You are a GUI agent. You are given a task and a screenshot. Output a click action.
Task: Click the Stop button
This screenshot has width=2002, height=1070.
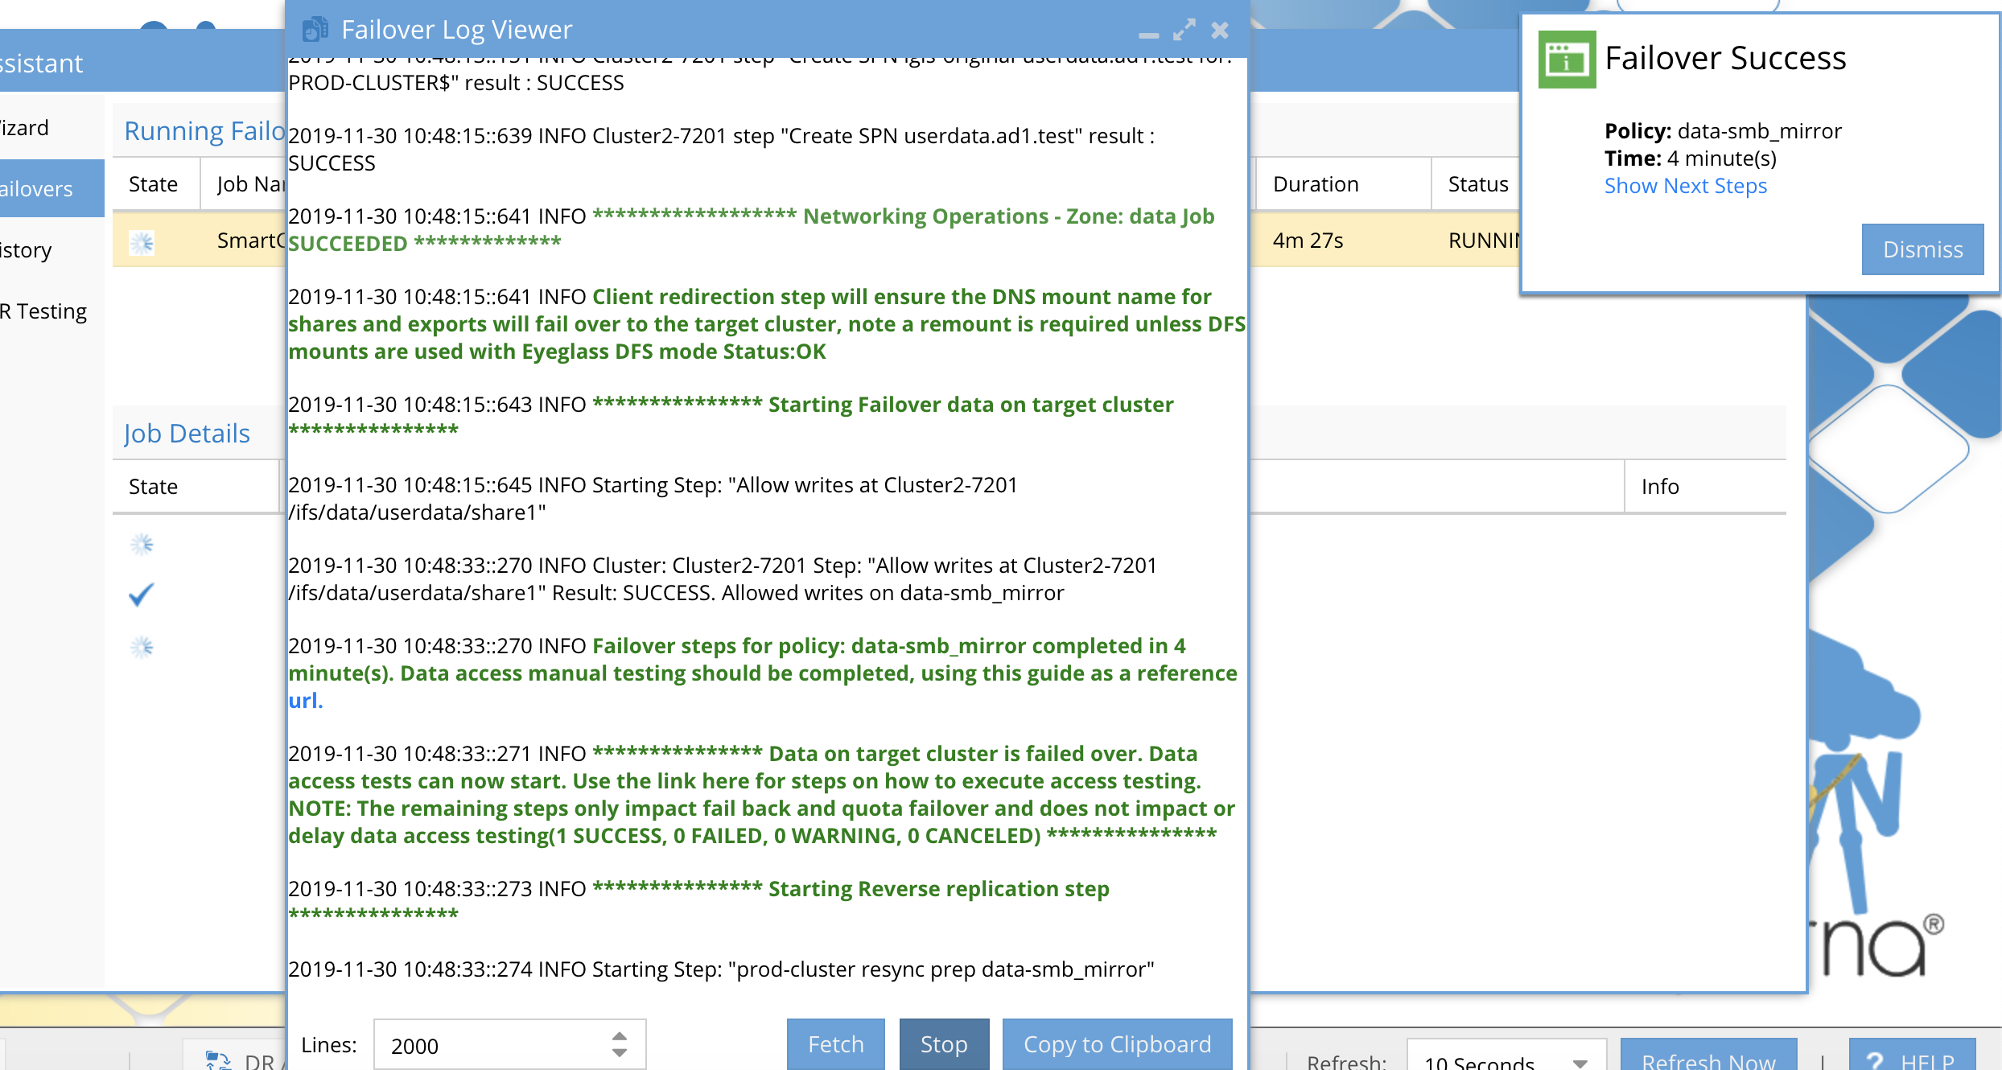tap(944, 1044)
